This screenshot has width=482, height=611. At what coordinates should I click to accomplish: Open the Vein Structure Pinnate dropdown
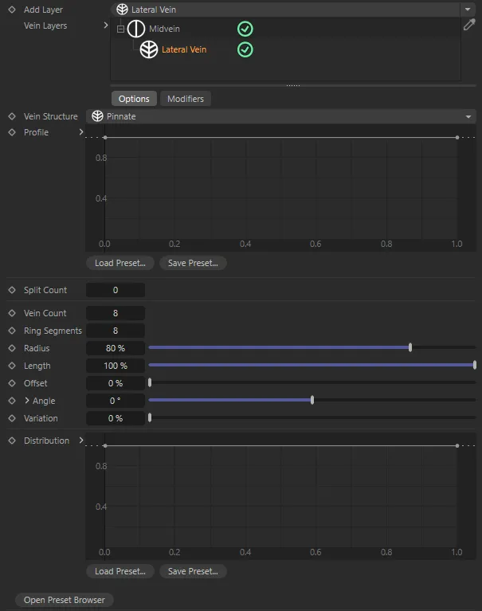(x=280, y=116)
